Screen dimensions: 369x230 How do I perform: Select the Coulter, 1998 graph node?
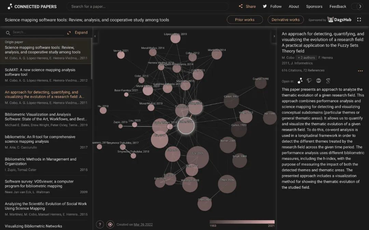[261, 83]
